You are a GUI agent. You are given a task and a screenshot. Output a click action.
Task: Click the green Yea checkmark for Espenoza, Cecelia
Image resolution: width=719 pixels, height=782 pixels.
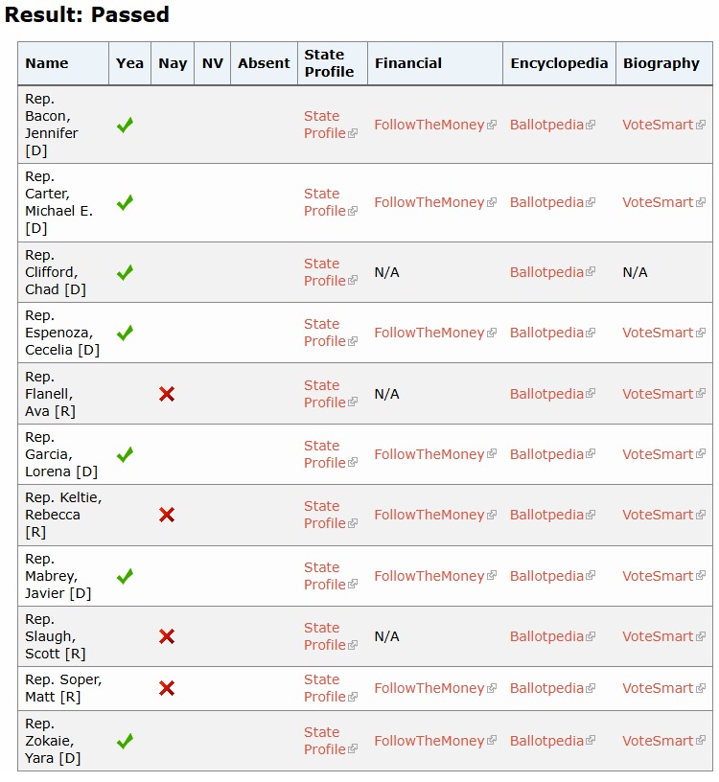125,333
